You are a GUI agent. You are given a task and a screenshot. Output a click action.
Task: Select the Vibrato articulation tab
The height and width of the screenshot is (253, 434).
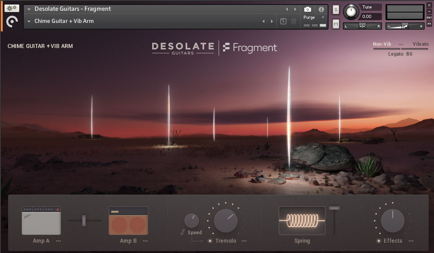(421, 44)
